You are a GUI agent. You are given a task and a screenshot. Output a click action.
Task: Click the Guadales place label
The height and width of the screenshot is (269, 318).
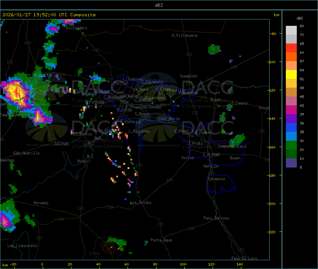189,76
